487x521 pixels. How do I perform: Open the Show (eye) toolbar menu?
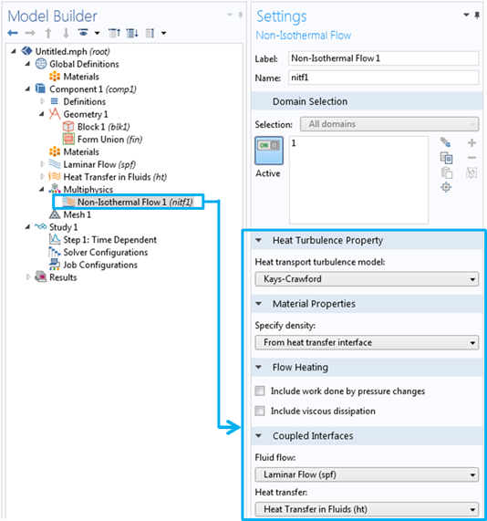(x=83, y=33)
